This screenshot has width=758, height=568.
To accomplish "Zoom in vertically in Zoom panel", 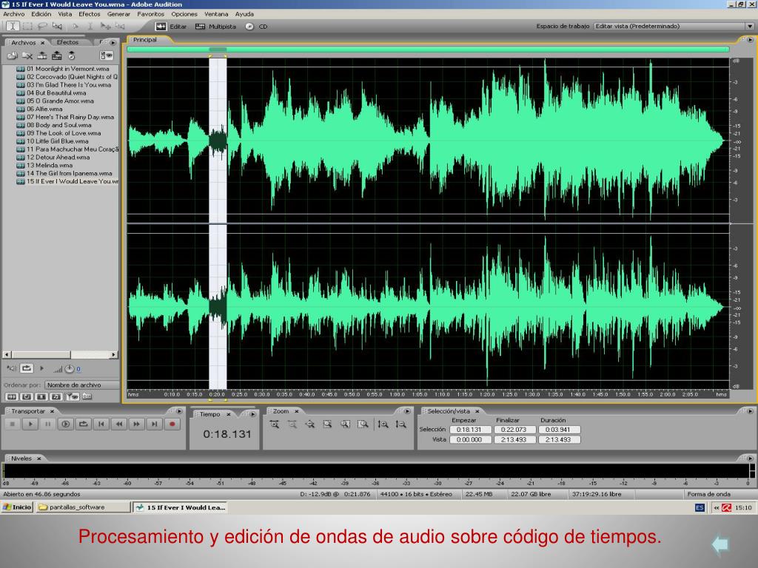I will click(x=383, y=425).
